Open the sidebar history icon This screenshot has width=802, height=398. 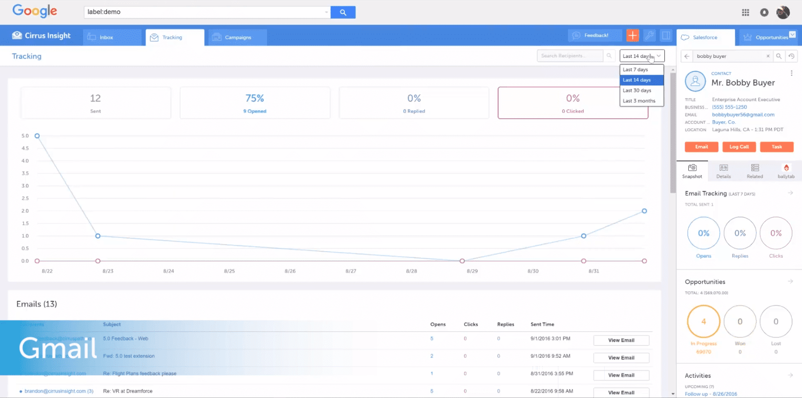(791, 56)
